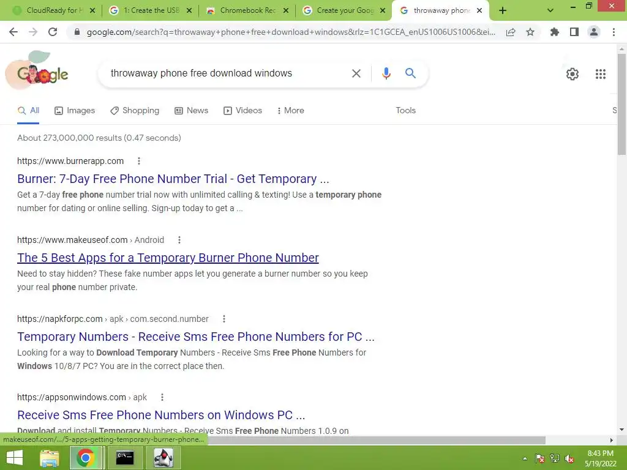Image resolution: width=627 pixels, height=470 pixels.
Task: Open Google quick settings gear
Action: [x=573, y=74]
